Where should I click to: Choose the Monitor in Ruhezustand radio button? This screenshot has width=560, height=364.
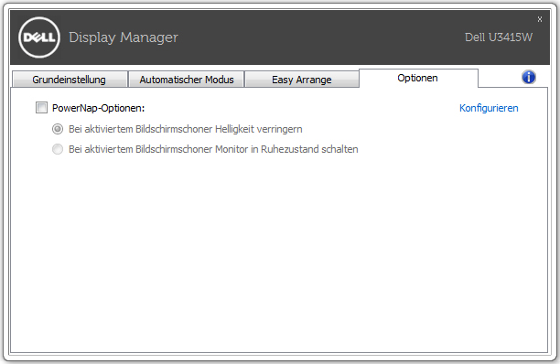click(x=58, y=149)
